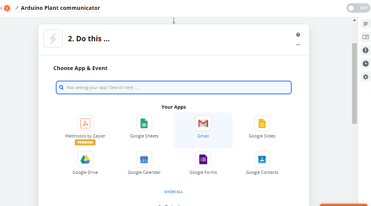Open the settings gear in sidebar
The width and height of the screenshot is (371, 206).
tap(365, 77)
